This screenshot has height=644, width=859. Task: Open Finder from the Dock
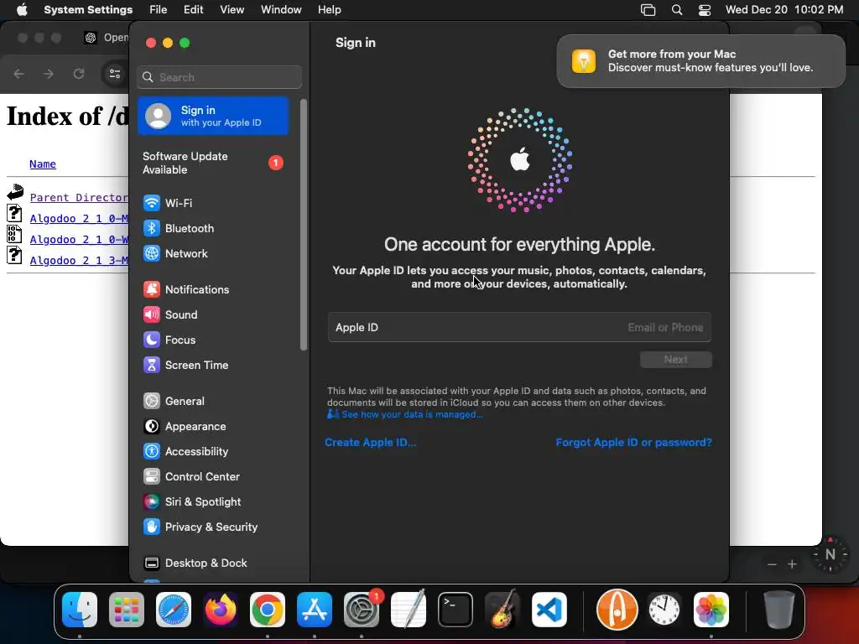click(x=80, y=610)
